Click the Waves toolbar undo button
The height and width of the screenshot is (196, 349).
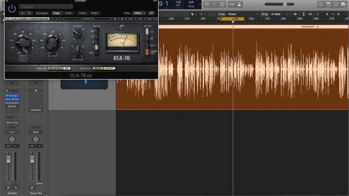click(x=53, y=19)
